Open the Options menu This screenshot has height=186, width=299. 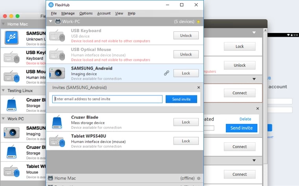tap(86, 13)
